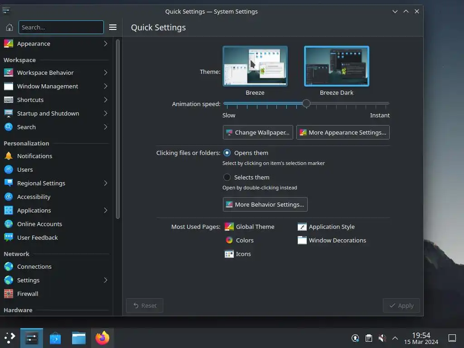Click the System Settings taskbar entry
The height and width of the screenshot is (348, 464).
[31, 338]
